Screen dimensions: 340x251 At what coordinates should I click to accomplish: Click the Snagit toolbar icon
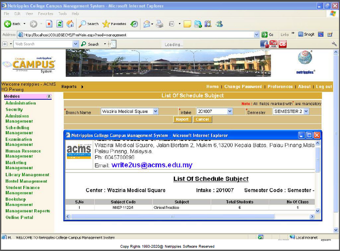click(x=306, y=34)
